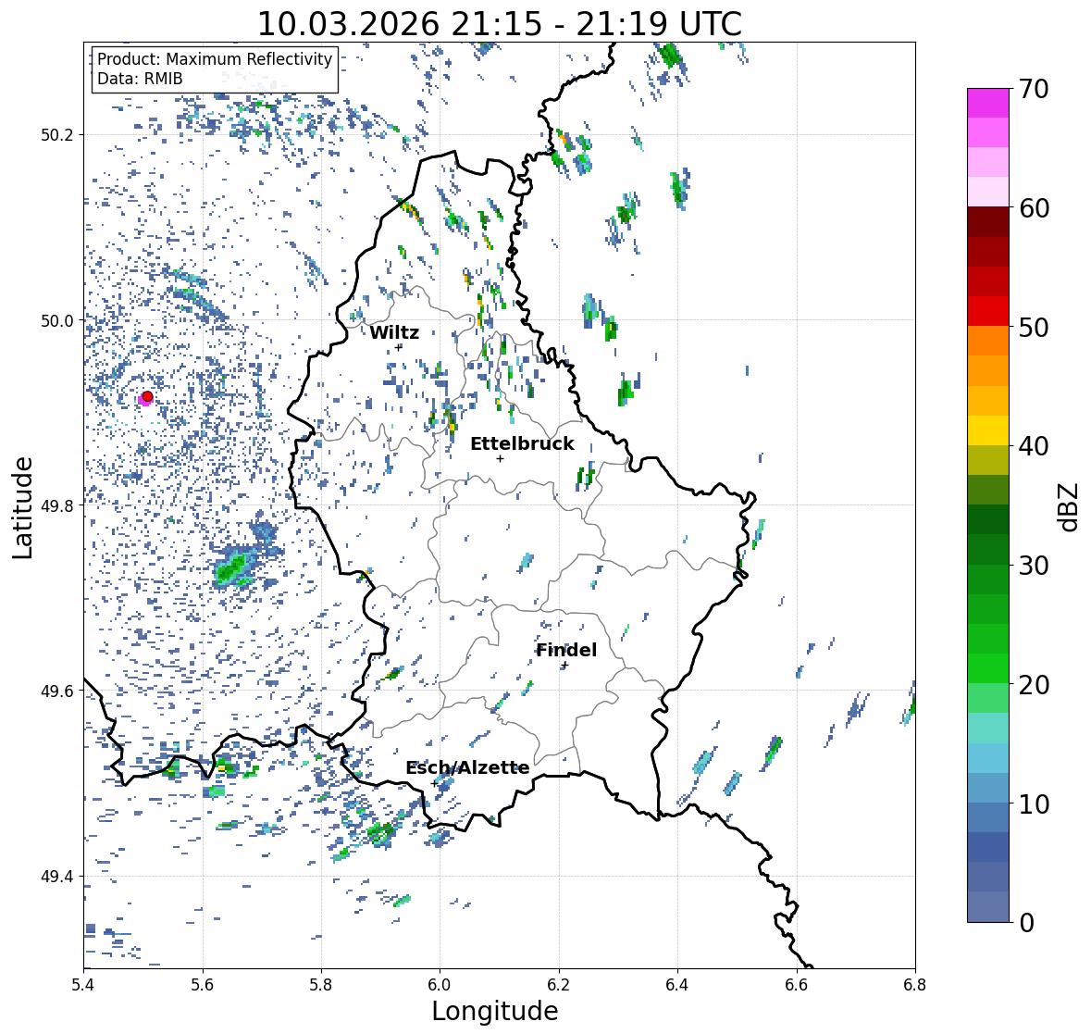Click the colorbar label 40
The image size is (1091, 1034).
1034,446
